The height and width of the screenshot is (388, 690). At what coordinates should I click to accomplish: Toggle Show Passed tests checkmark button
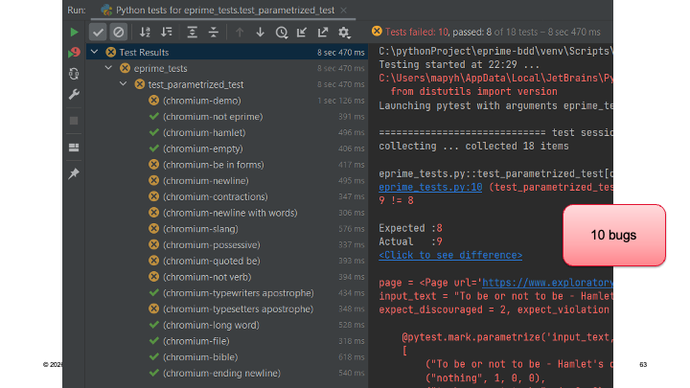click(x=98, y=33)
